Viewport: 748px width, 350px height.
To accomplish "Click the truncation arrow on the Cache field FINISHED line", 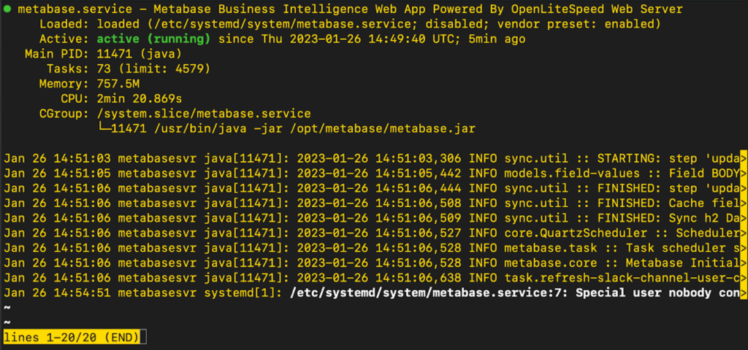I will click(744, 203).
